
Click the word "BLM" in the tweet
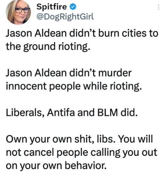[107, 113]
